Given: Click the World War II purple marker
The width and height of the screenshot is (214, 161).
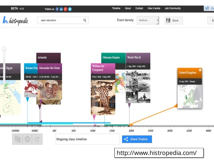Looking at the screenshot, I should [x=129, y=105].
